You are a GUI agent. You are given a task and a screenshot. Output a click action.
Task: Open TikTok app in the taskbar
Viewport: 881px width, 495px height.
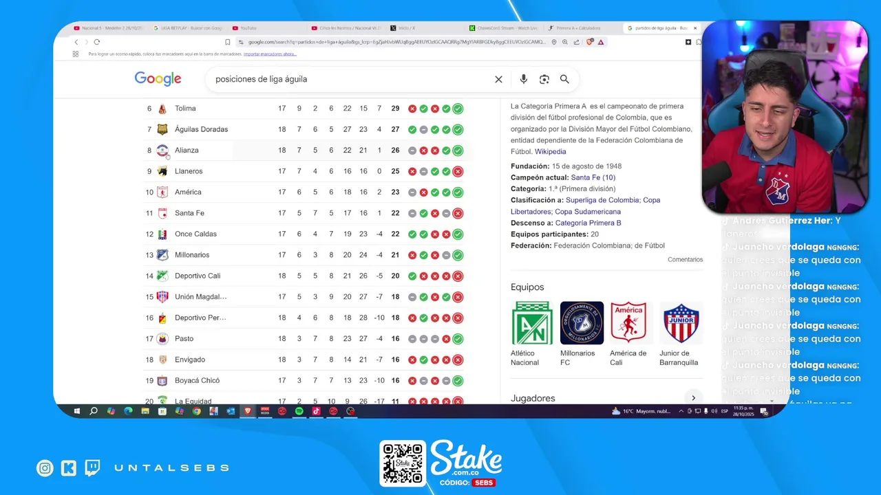[x=316, y=411]
